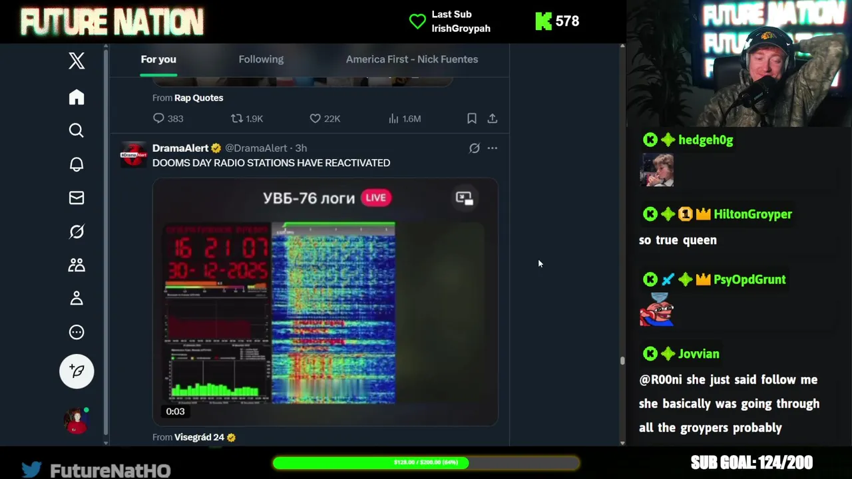Image resolution: width=852 pixels, height=479 pixels.
Task: Click hedgeh0g's emote image
Action: click(657, 170)
